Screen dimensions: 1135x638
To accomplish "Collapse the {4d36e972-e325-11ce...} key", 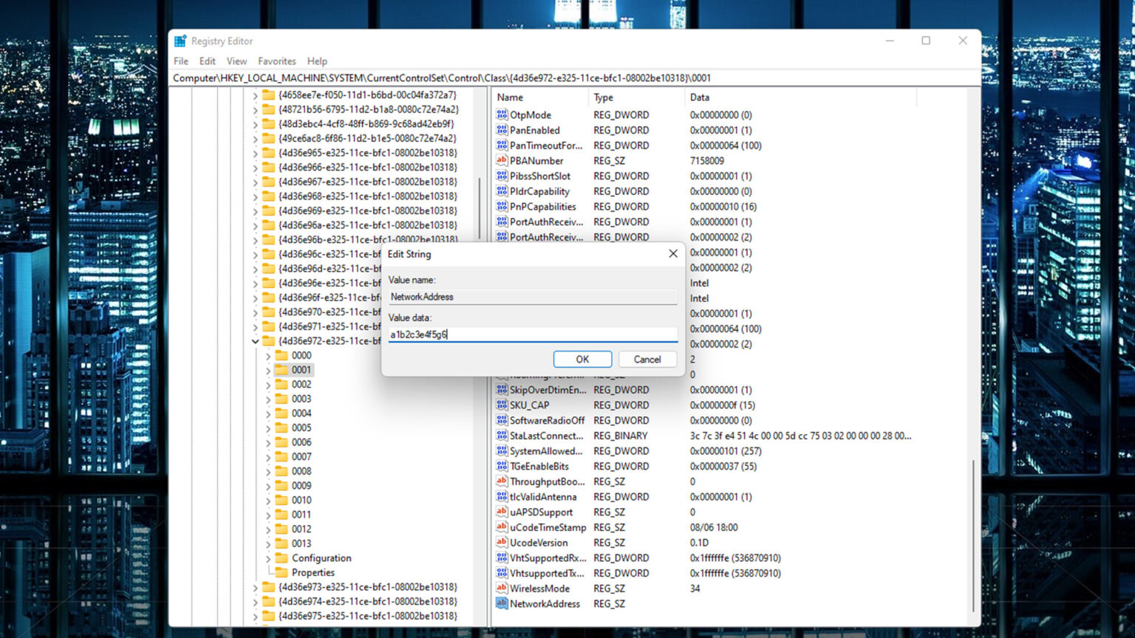I will pyautogui.click(x=256, y=341).
